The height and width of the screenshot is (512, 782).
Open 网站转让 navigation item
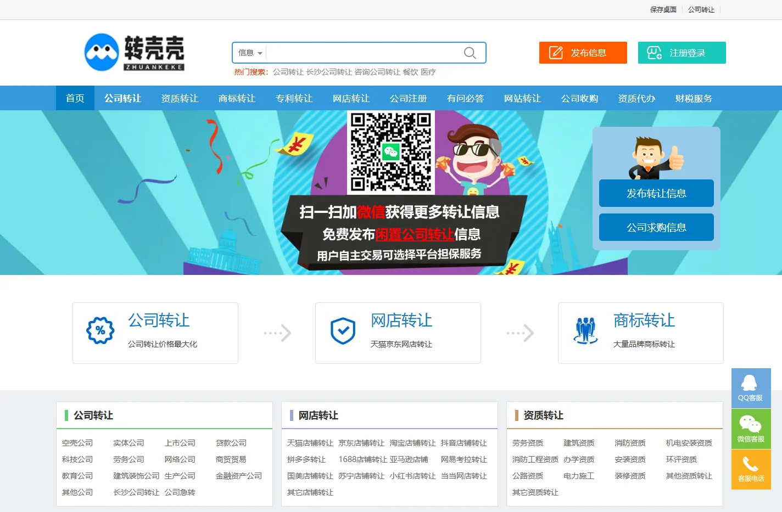click(x=523, y=98)
